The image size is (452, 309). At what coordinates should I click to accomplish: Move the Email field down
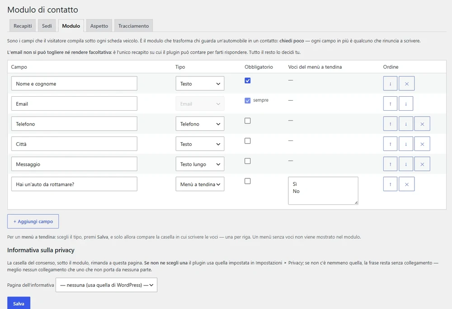[x=406, y=103]
